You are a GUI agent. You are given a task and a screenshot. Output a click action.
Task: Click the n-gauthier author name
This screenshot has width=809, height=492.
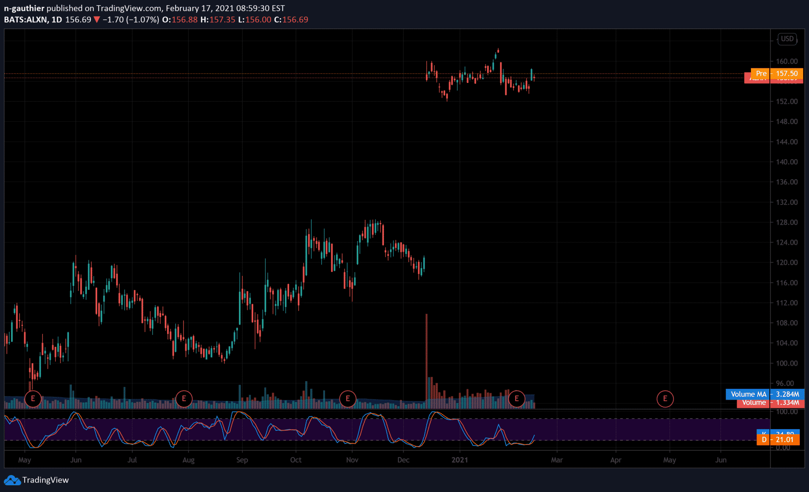click(24, 8)
